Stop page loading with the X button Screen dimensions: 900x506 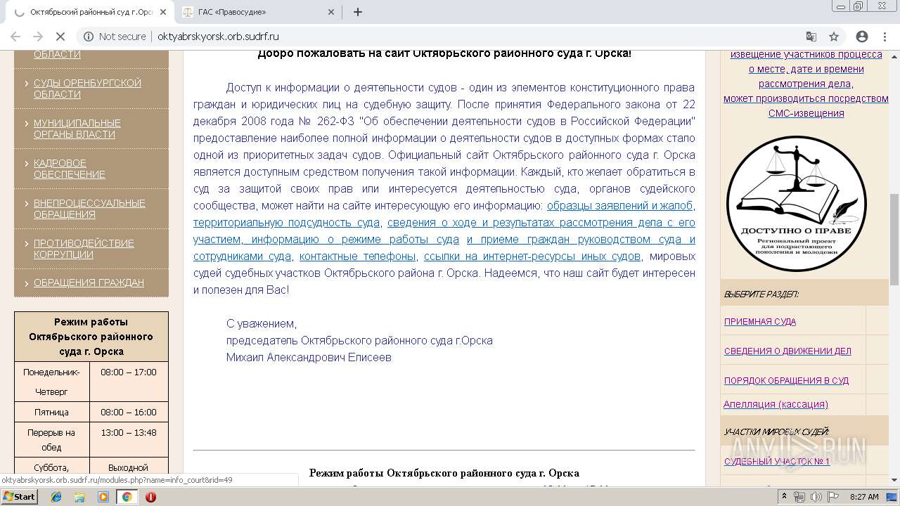click(x=61, y=37)
